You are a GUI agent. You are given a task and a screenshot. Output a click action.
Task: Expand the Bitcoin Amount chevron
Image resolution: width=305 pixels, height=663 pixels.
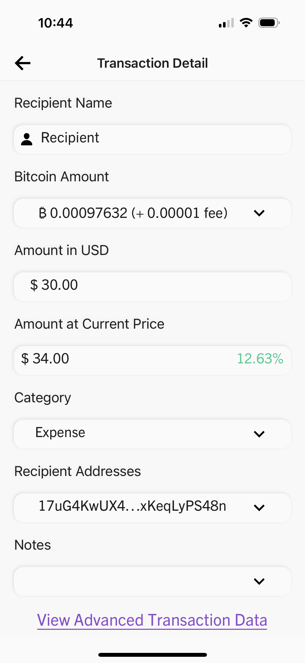tap(259, 213)
